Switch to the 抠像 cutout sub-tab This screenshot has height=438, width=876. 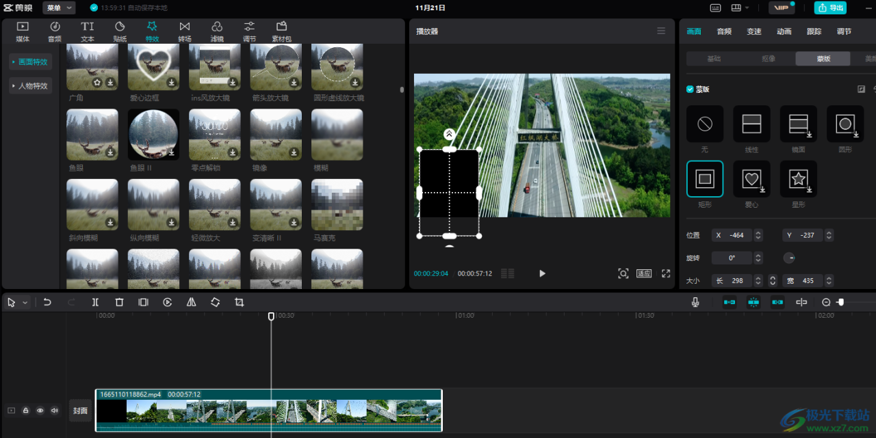pyautogui.click(x=769, y=59)
